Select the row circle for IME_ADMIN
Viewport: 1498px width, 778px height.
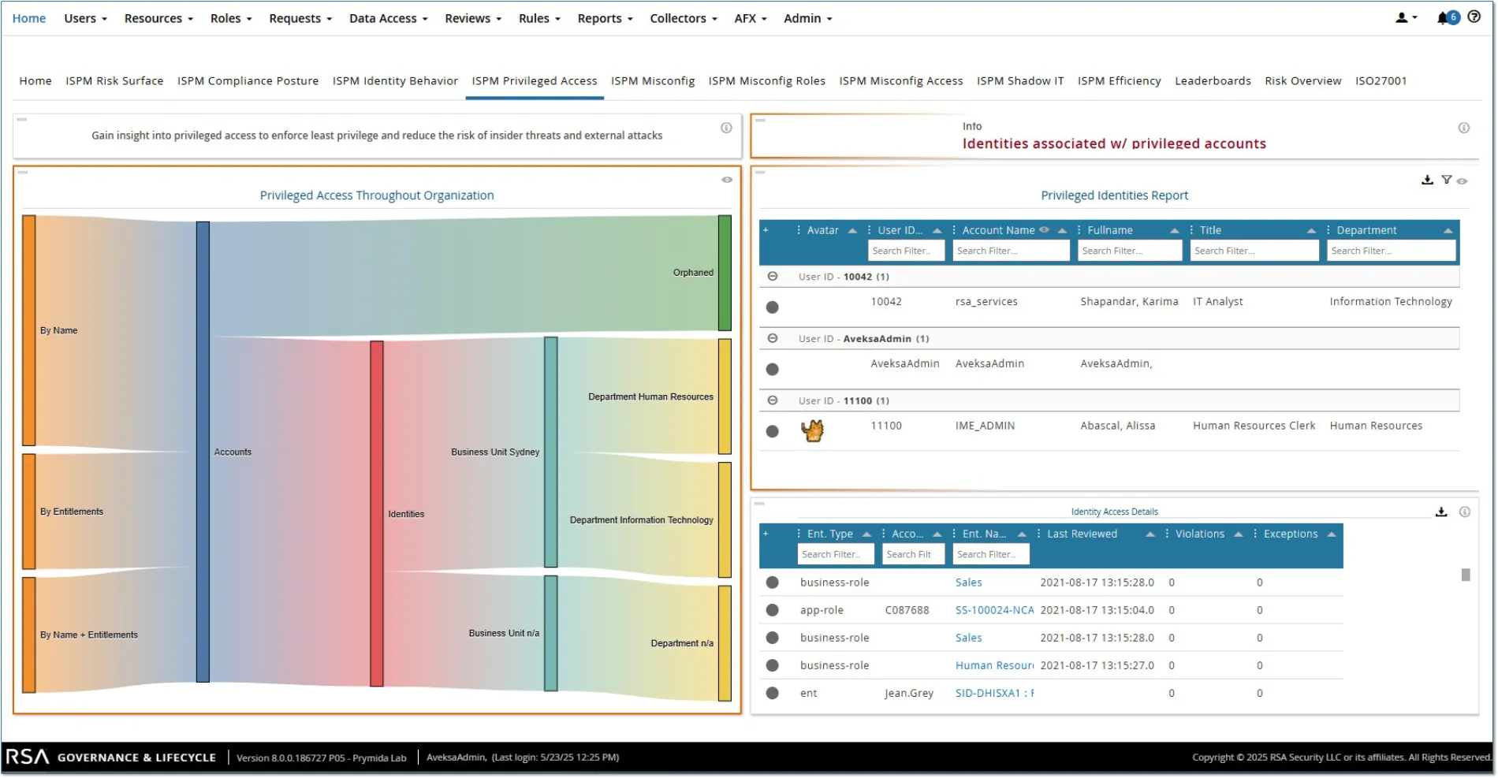773,431
